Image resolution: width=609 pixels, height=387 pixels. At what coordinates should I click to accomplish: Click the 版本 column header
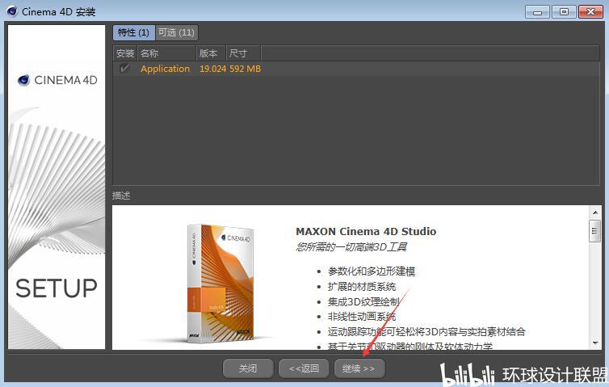point(211,53)
